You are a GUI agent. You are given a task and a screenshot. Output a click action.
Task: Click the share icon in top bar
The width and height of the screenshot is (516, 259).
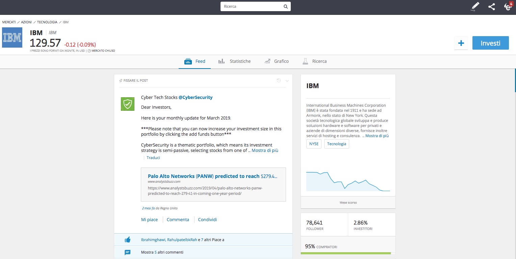point(492,6)
